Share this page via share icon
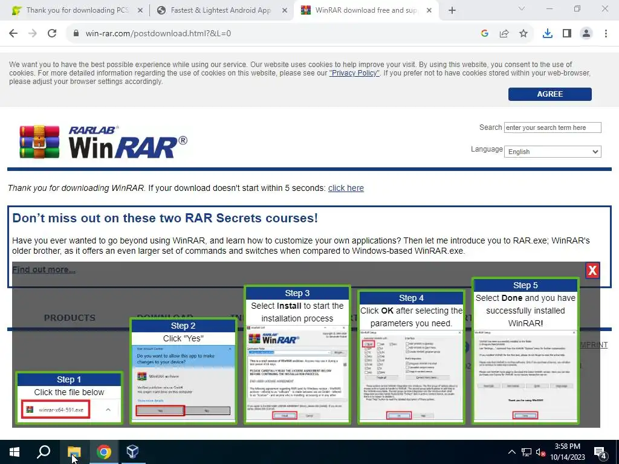 click(x=504, y=34)
